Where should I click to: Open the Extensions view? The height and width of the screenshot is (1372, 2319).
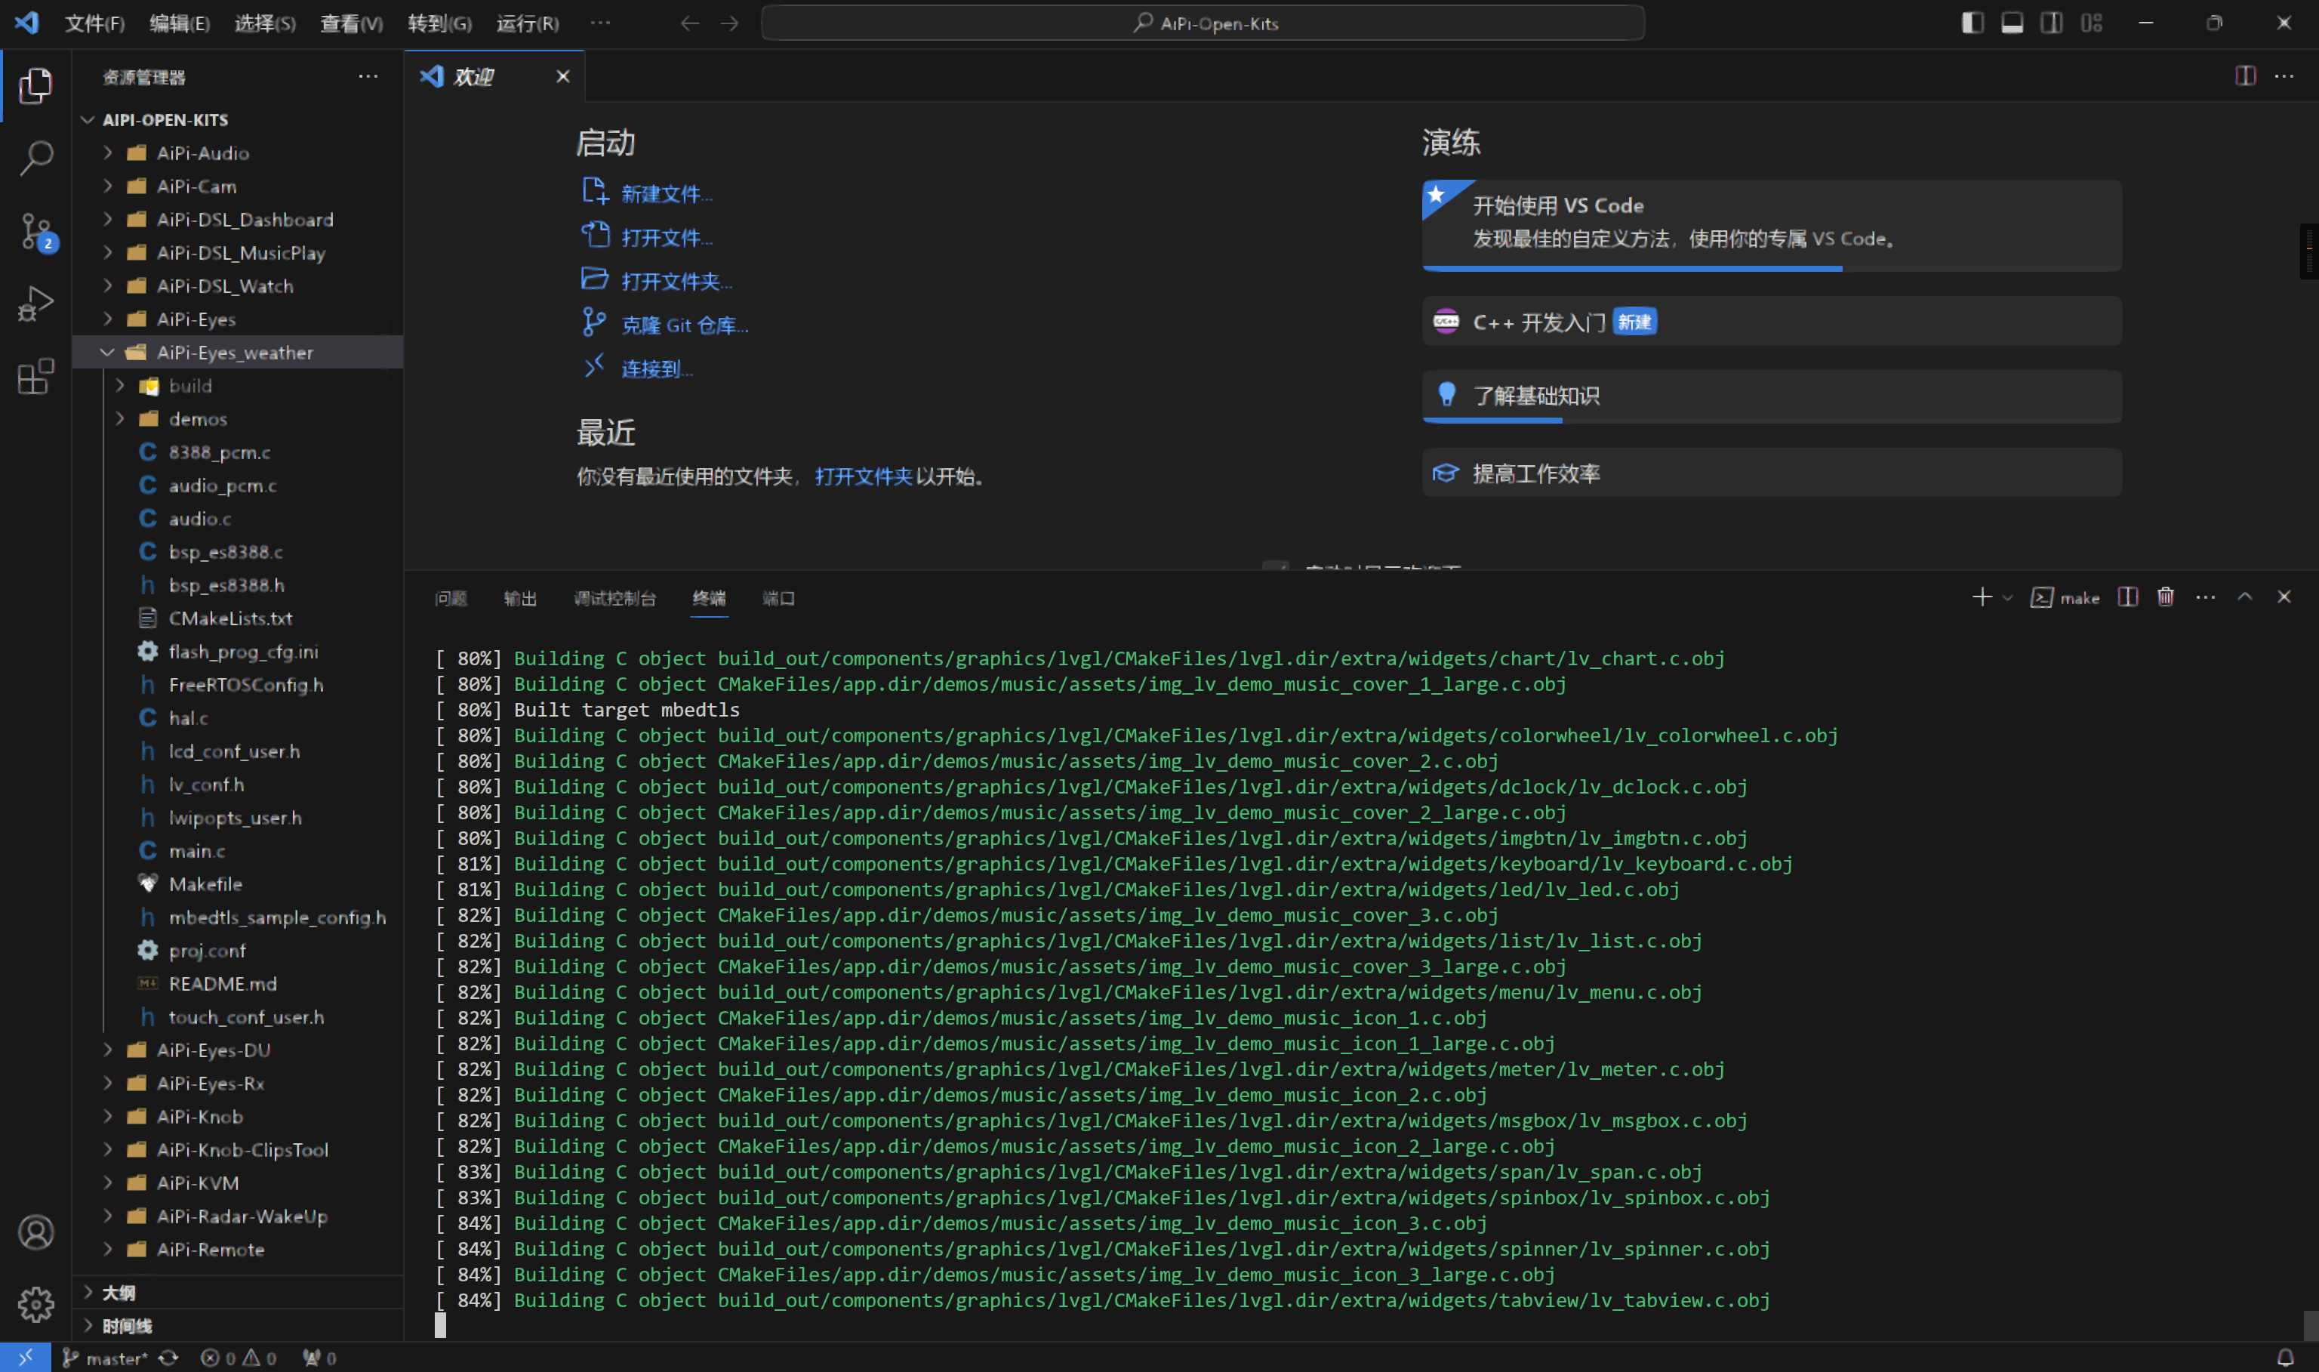click(x=35, y=376)
